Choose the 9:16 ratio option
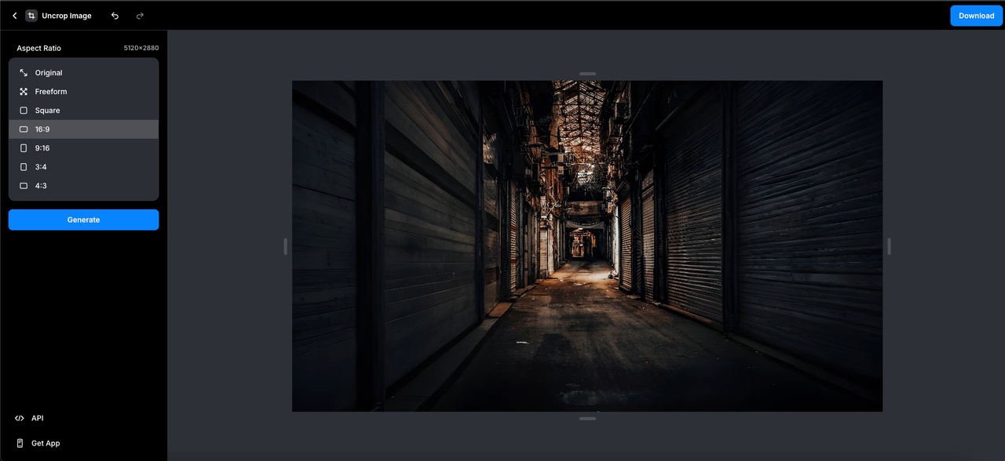Viewport: 1005px width, 461px height. 83,148
